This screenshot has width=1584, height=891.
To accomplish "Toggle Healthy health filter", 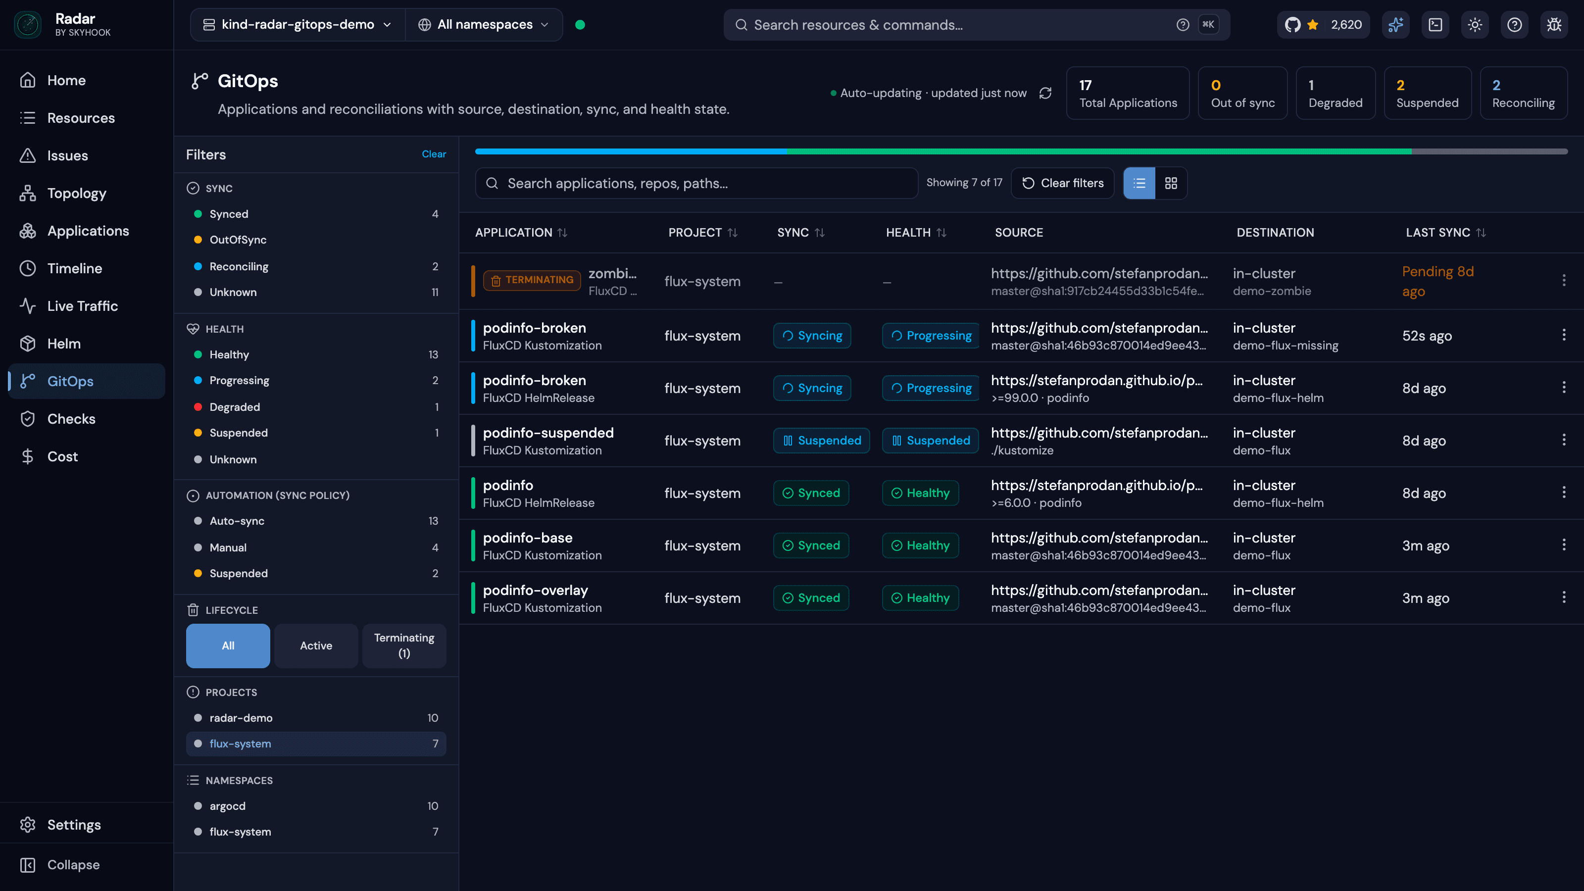I will click(316, 355).
